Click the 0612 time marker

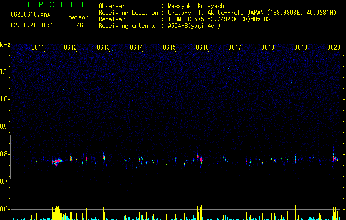click(70, 47)
